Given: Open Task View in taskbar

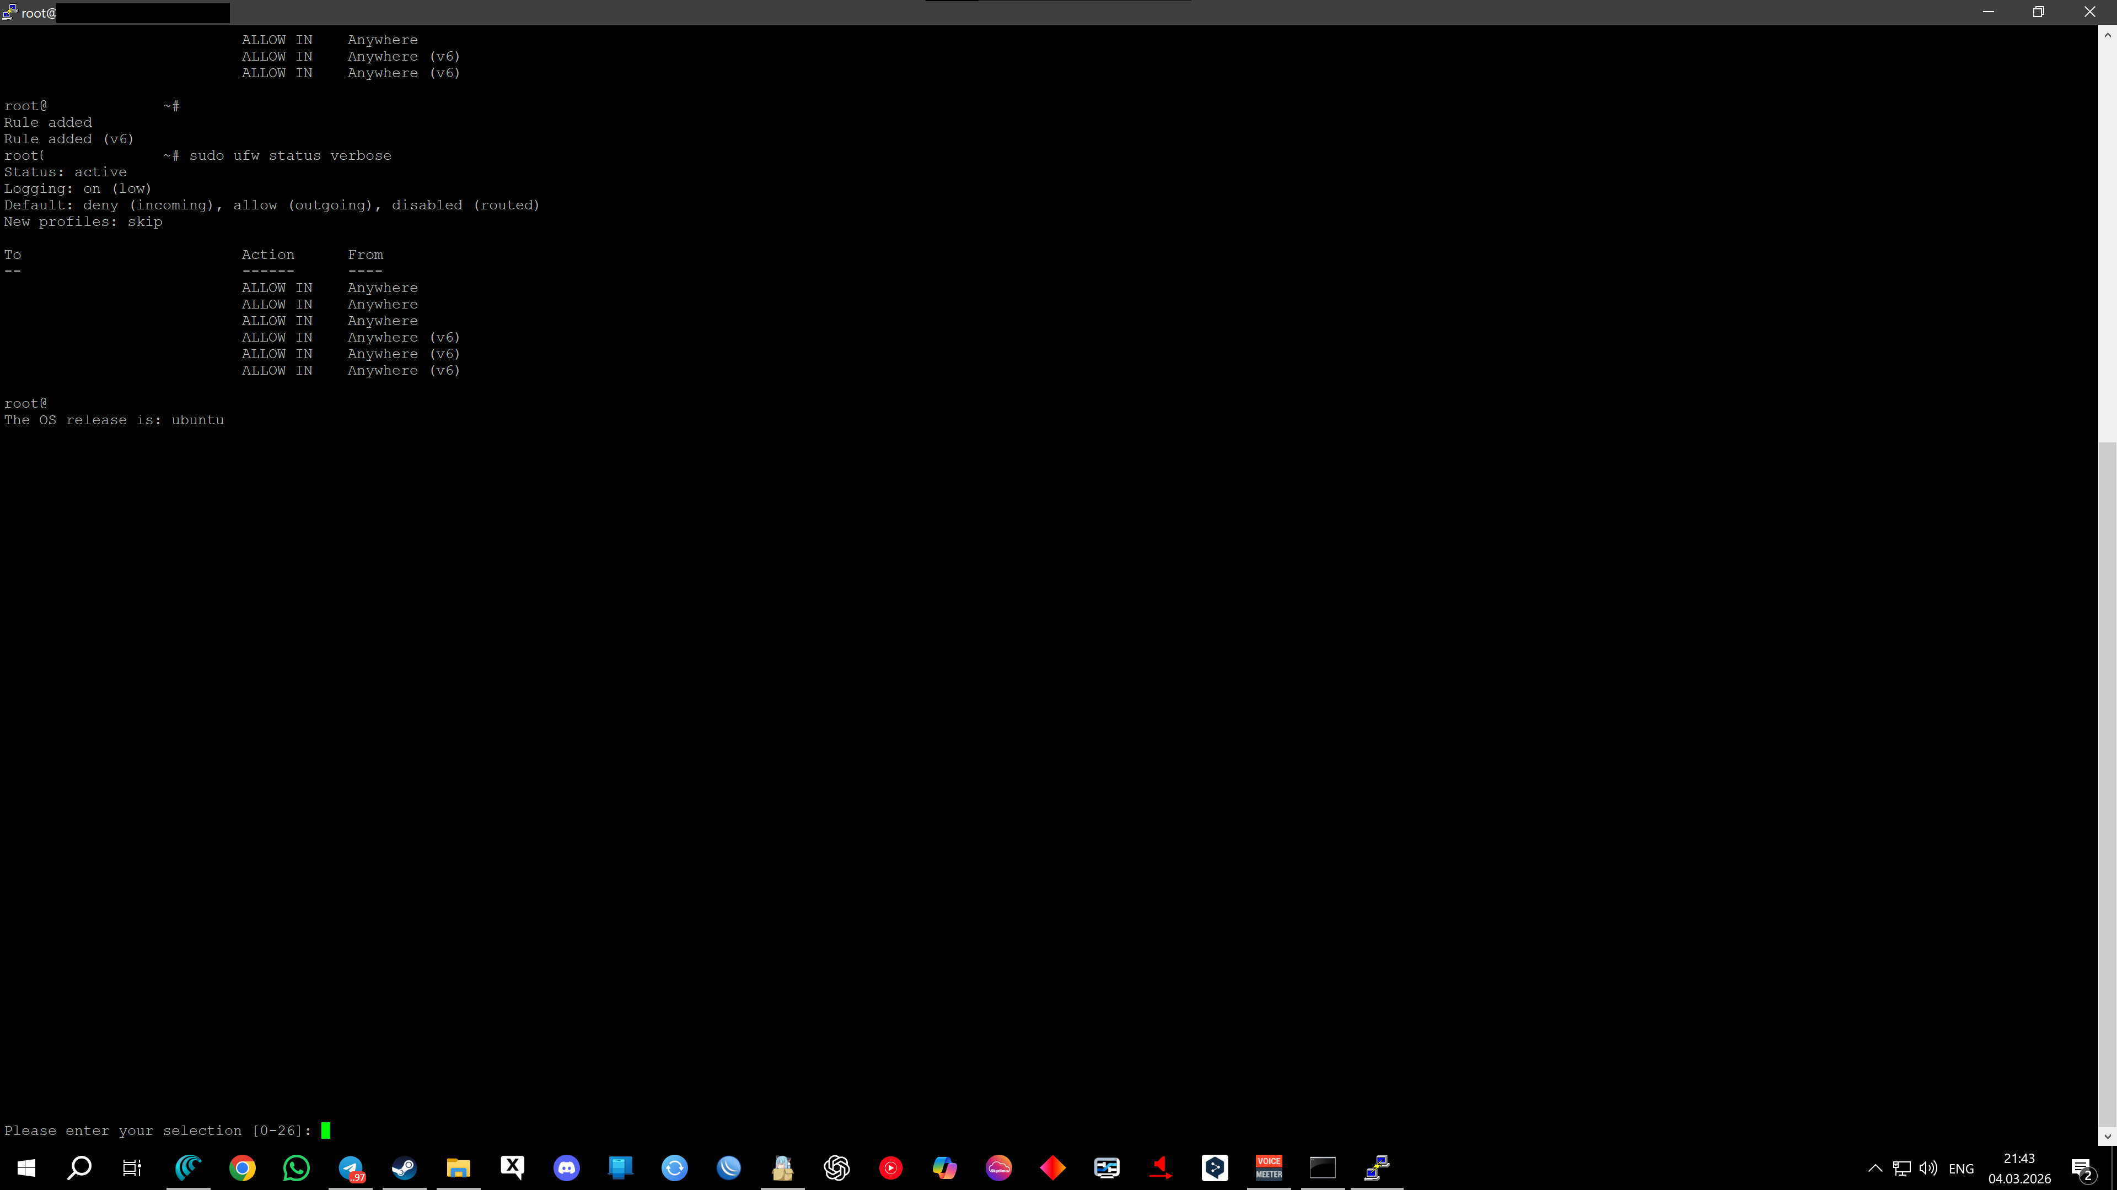Looking at the screenshot, I should (x=132, y=1167).
